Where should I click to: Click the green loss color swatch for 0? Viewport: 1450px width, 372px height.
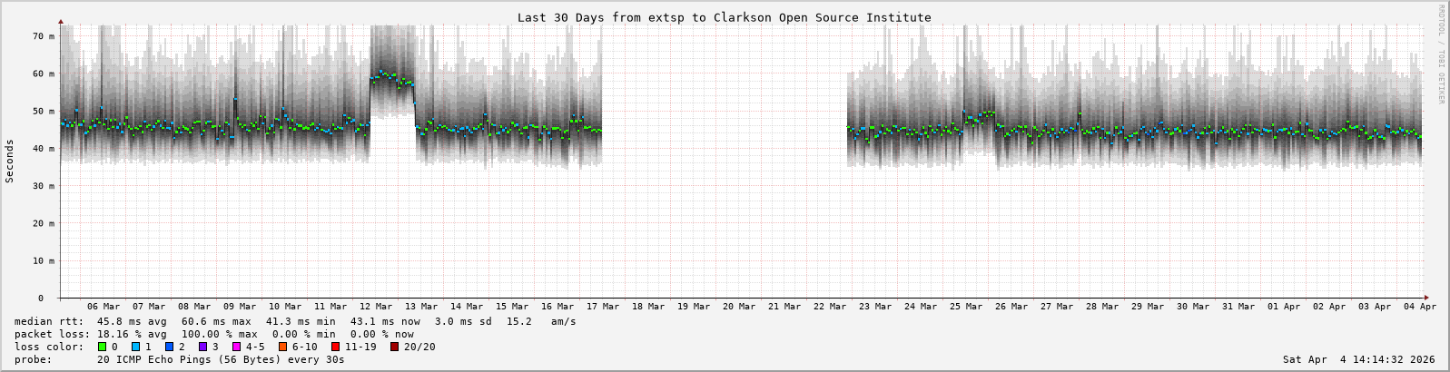103,347
